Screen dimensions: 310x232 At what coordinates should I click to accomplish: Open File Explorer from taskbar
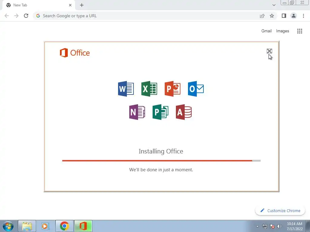(x=27, y=226)
